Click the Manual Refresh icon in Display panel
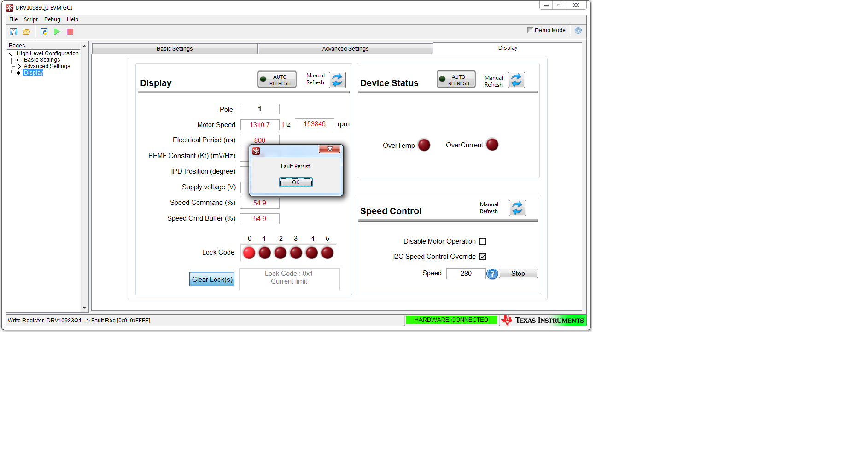865x467 pixels. pos(338,80)
